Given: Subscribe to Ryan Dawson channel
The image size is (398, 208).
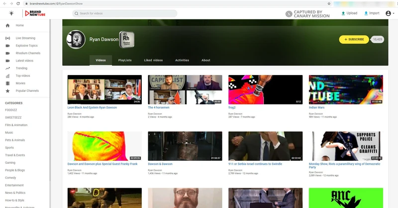Looking at the screenshot, I should [x=354, y=40].
